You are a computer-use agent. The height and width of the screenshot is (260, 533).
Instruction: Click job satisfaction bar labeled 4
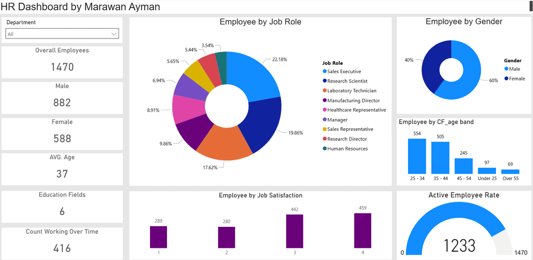tap(363, 230)
